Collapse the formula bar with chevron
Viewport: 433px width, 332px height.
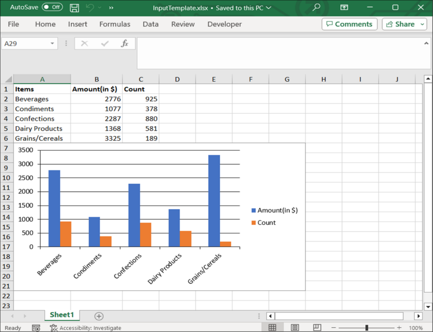tap(426, 43)
